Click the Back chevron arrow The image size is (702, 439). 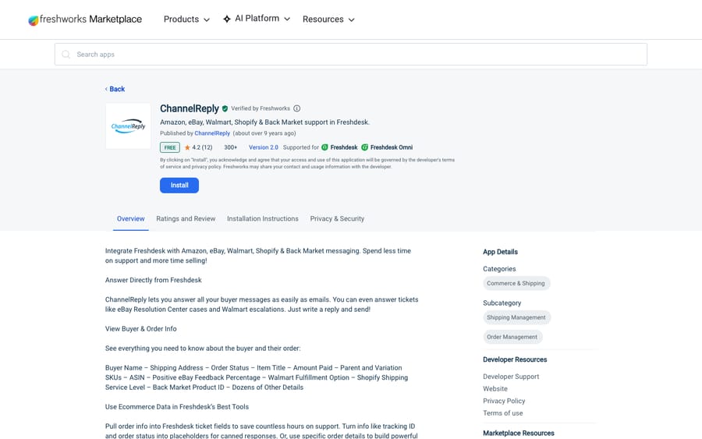106,89
